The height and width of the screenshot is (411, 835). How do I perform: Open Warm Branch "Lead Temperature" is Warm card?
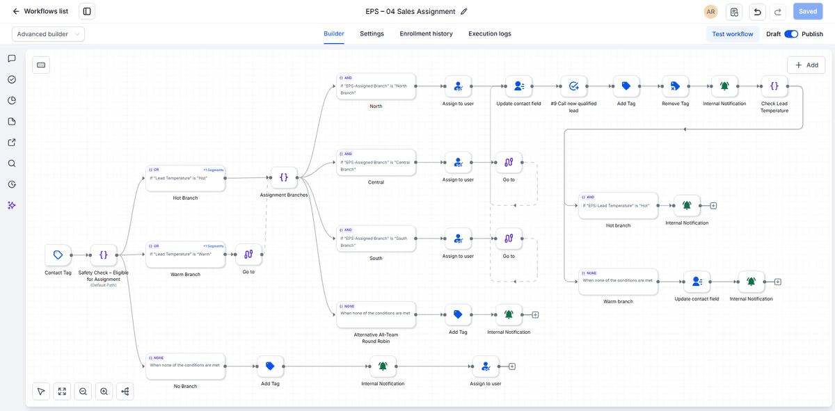[x=185, y=255]
